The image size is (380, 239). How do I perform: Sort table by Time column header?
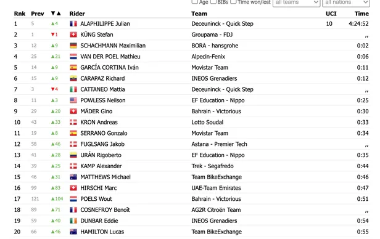click(x=361, y=14)
